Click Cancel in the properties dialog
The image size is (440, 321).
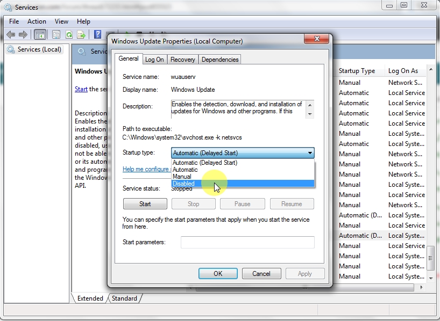pyautogui.click(x=261, y=274)
